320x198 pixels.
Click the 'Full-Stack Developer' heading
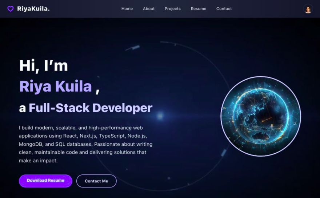[x=91, y=108]
